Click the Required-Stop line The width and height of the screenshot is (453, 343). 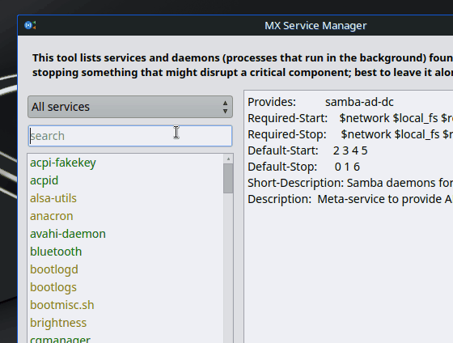pos(350,134)
